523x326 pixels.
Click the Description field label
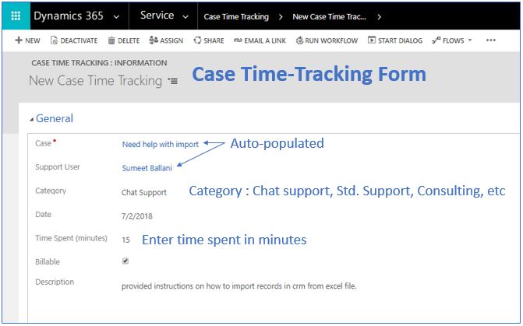tap(55, 282)
